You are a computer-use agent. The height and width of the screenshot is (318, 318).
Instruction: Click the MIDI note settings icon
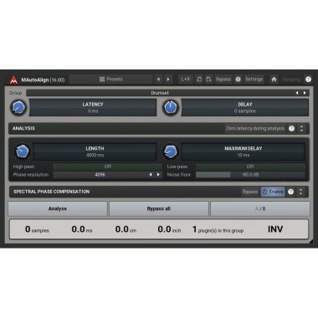coord(199,79)
